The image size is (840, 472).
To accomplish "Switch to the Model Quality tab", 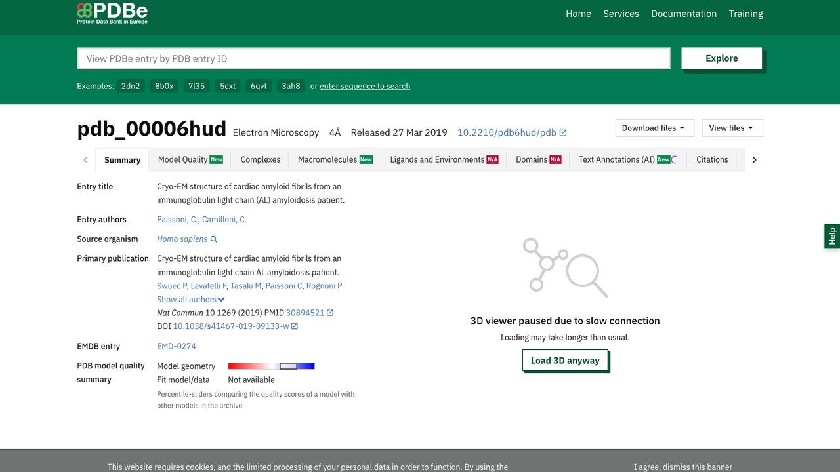I will [190, 159].
